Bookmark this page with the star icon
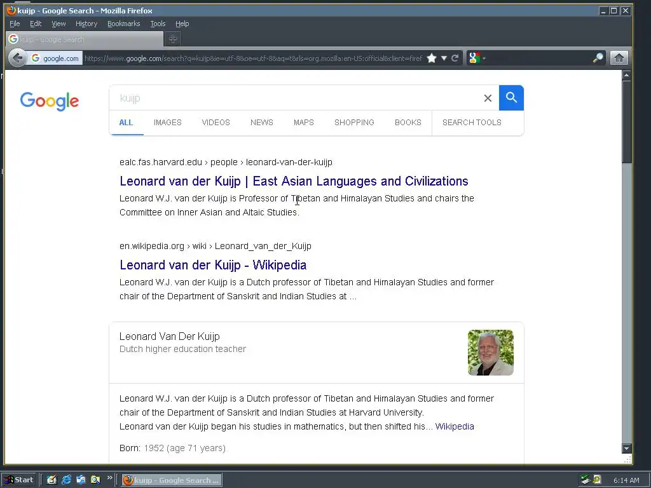The width and height of the screenshot is (651, 488). tap(432, 58)
